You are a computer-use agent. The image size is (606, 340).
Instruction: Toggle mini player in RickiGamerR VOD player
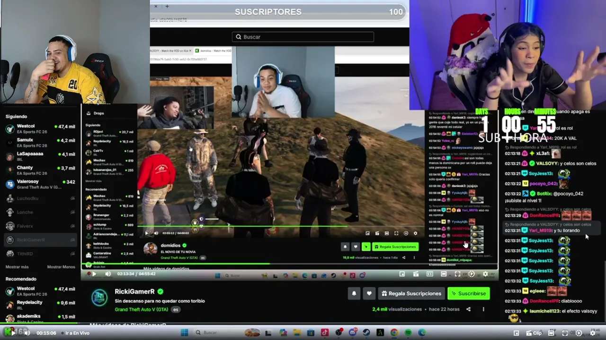(x=402, y=274)
